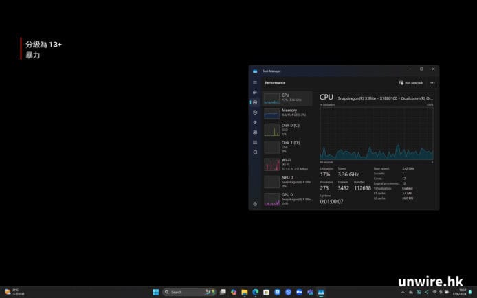
Task: Expand the Task Manager navigation hamburger menu
Action: coord(255,82)
